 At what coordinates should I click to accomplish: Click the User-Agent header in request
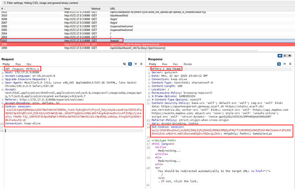(71, 84)
